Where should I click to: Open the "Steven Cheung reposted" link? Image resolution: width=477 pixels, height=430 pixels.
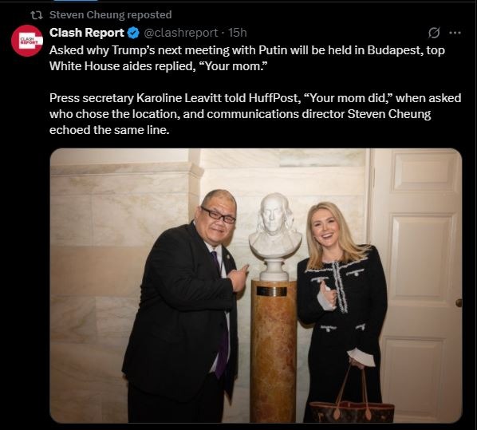click(x=110, y=15)
